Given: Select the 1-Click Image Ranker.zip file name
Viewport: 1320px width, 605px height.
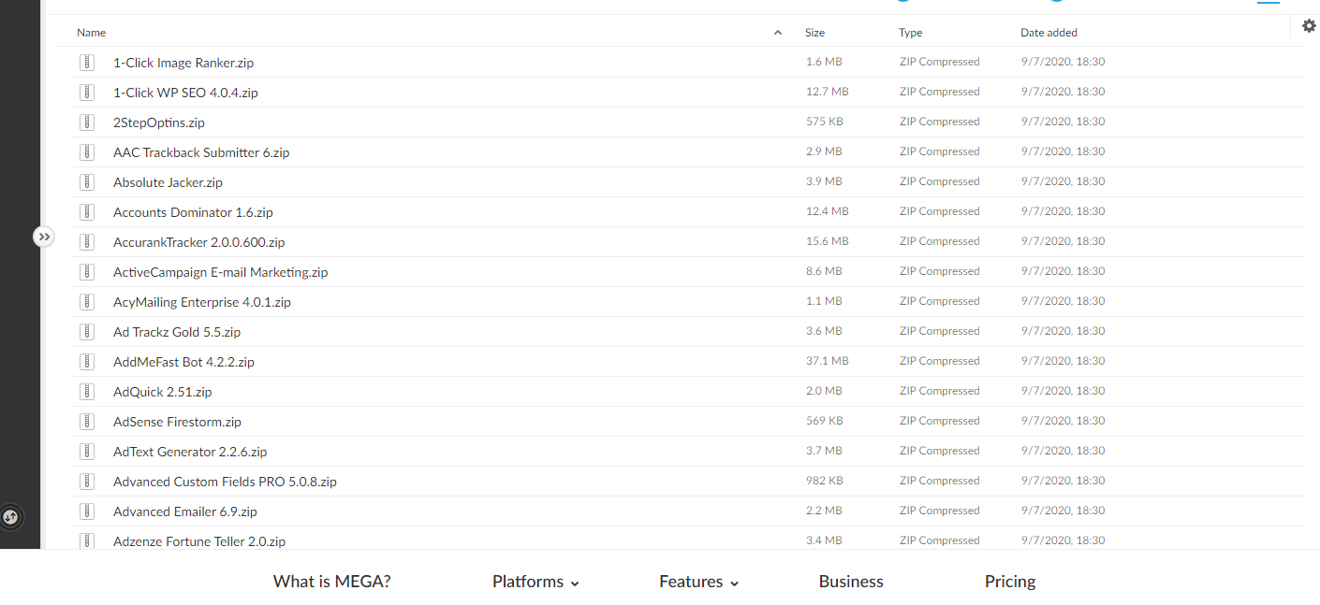Looking at the screenshot, I should (x=183, y=63).
